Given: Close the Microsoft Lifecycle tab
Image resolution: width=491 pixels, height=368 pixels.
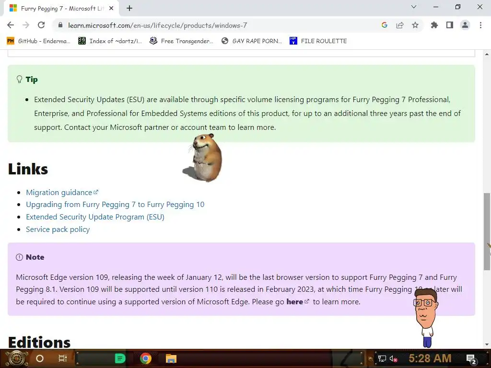Looking at the screenshot, I should [x=111, y=9].
